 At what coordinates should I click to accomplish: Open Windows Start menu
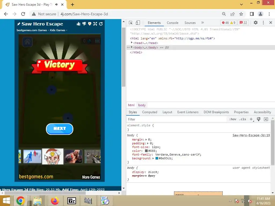(6, 201)
